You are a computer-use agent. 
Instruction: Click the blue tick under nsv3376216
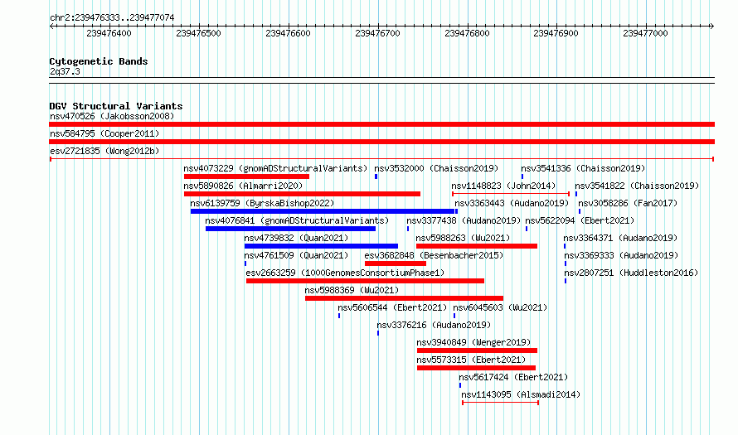pos(378,333)
